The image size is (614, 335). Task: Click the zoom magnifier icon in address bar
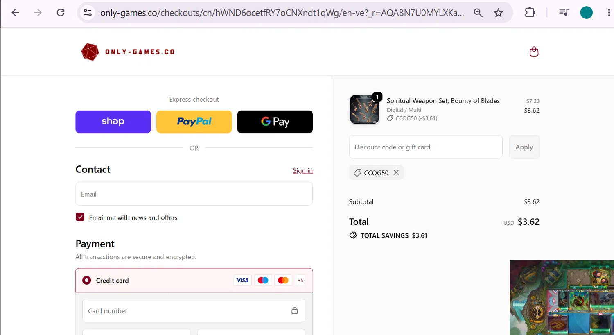(478, 13)
